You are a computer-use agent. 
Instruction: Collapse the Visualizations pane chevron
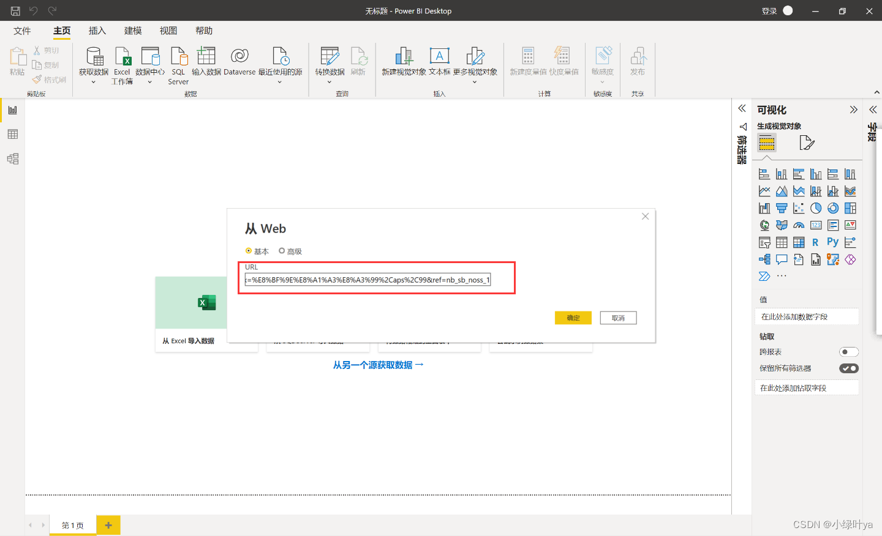pyautogui.click(x=854, y=110)
